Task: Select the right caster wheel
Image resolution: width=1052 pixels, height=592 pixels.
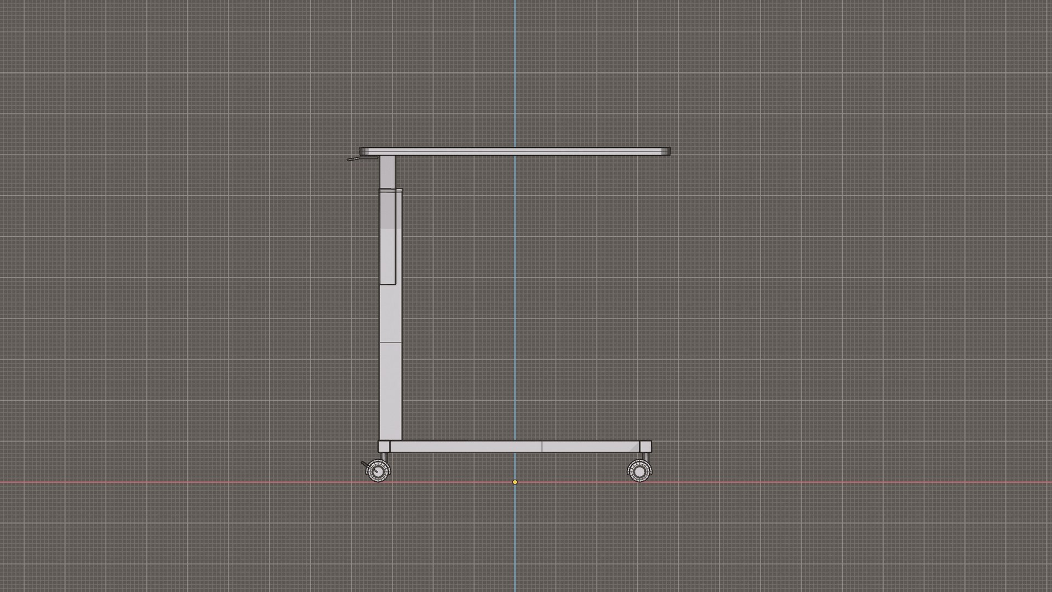Action: tap(639, 471)
